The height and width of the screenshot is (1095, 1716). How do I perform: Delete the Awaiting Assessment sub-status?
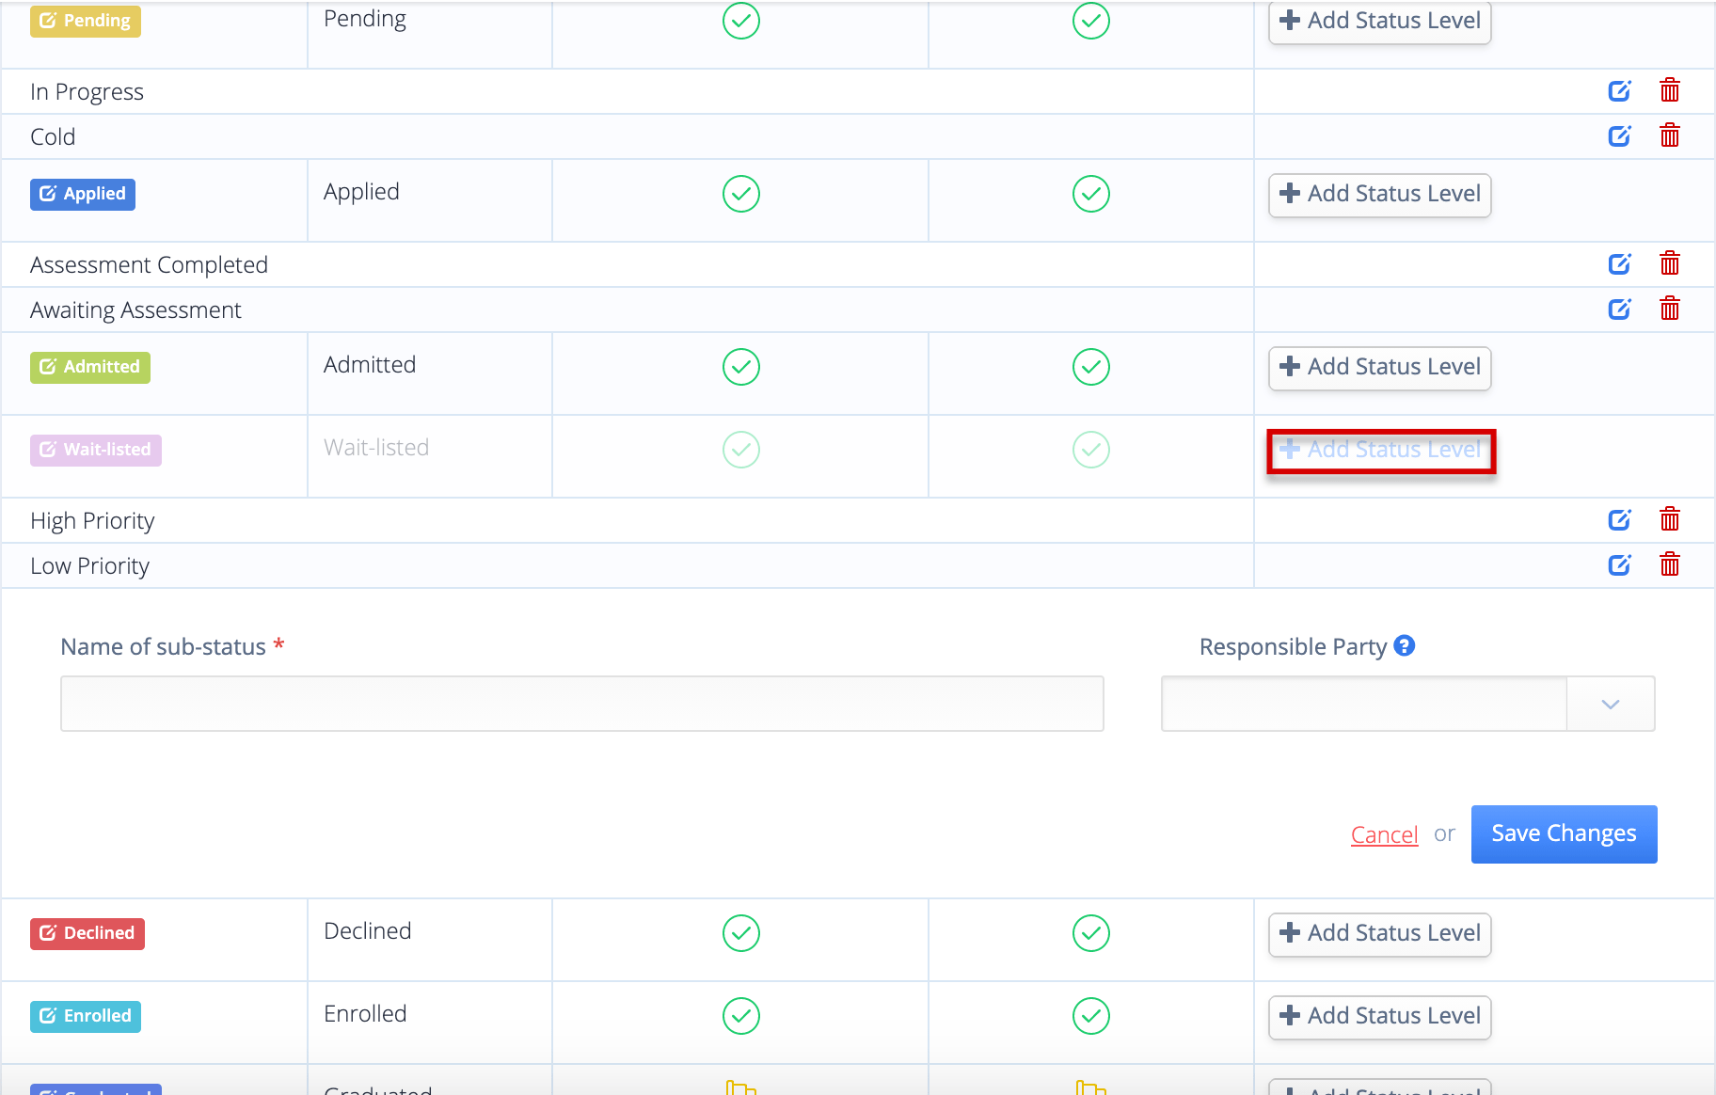point(1670,309)
